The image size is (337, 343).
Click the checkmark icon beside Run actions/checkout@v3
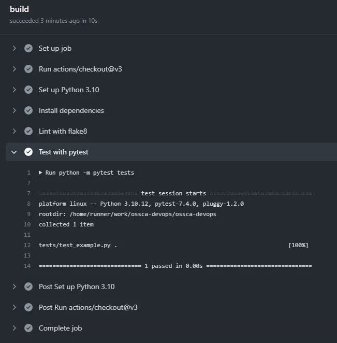(28, 69)
